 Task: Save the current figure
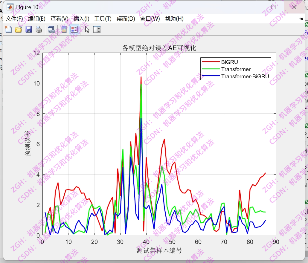point(28,29)
